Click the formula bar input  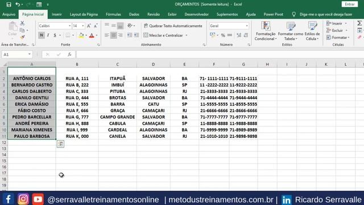click(x=220, y=55)
